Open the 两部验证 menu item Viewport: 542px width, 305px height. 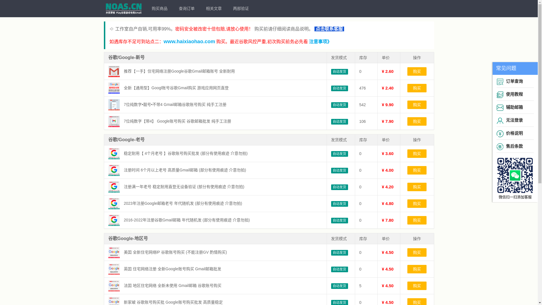coord(241,9)
